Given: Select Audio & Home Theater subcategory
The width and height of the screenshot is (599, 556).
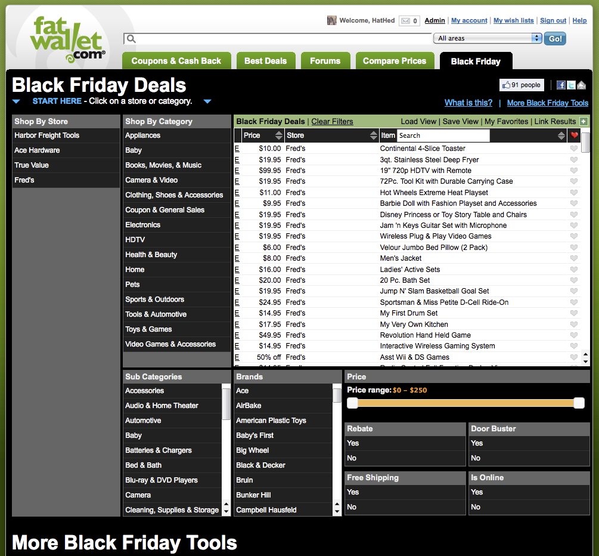Looking at the screenshot, I should pyautogui.click(x=172, y=406).
